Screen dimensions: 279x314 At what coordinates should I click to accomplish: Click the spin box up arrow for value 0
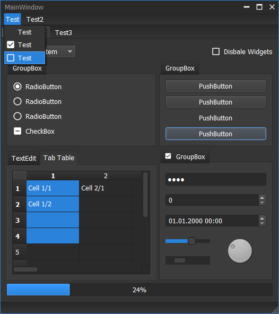tap(262, 198)
